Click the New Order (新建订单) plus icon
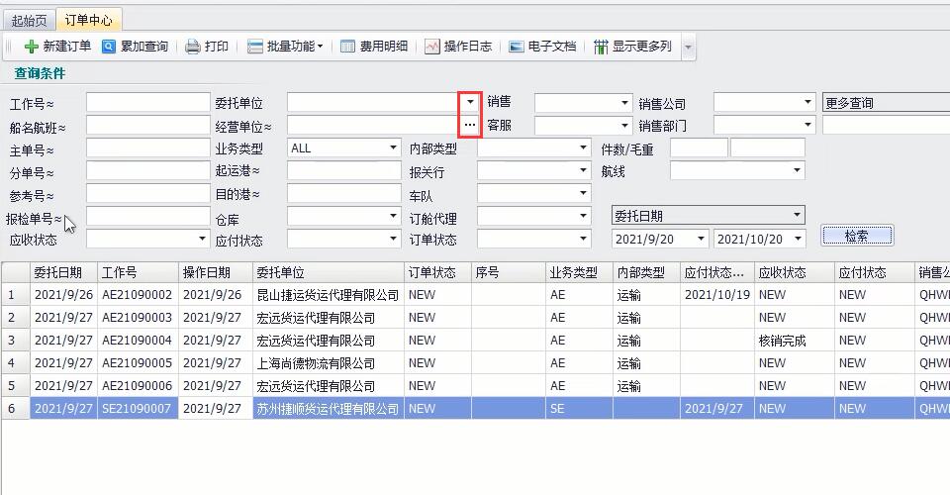The height and width of the screenshot is (495, 950). tap(32, 47)
